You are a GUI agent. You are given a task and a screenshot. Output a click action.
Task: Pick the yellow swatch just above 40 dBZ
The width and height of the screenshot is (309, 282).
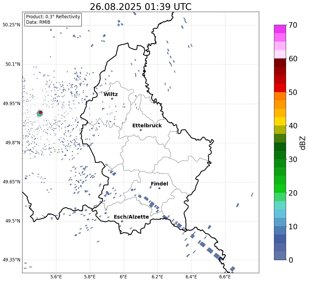pos(280,121)
